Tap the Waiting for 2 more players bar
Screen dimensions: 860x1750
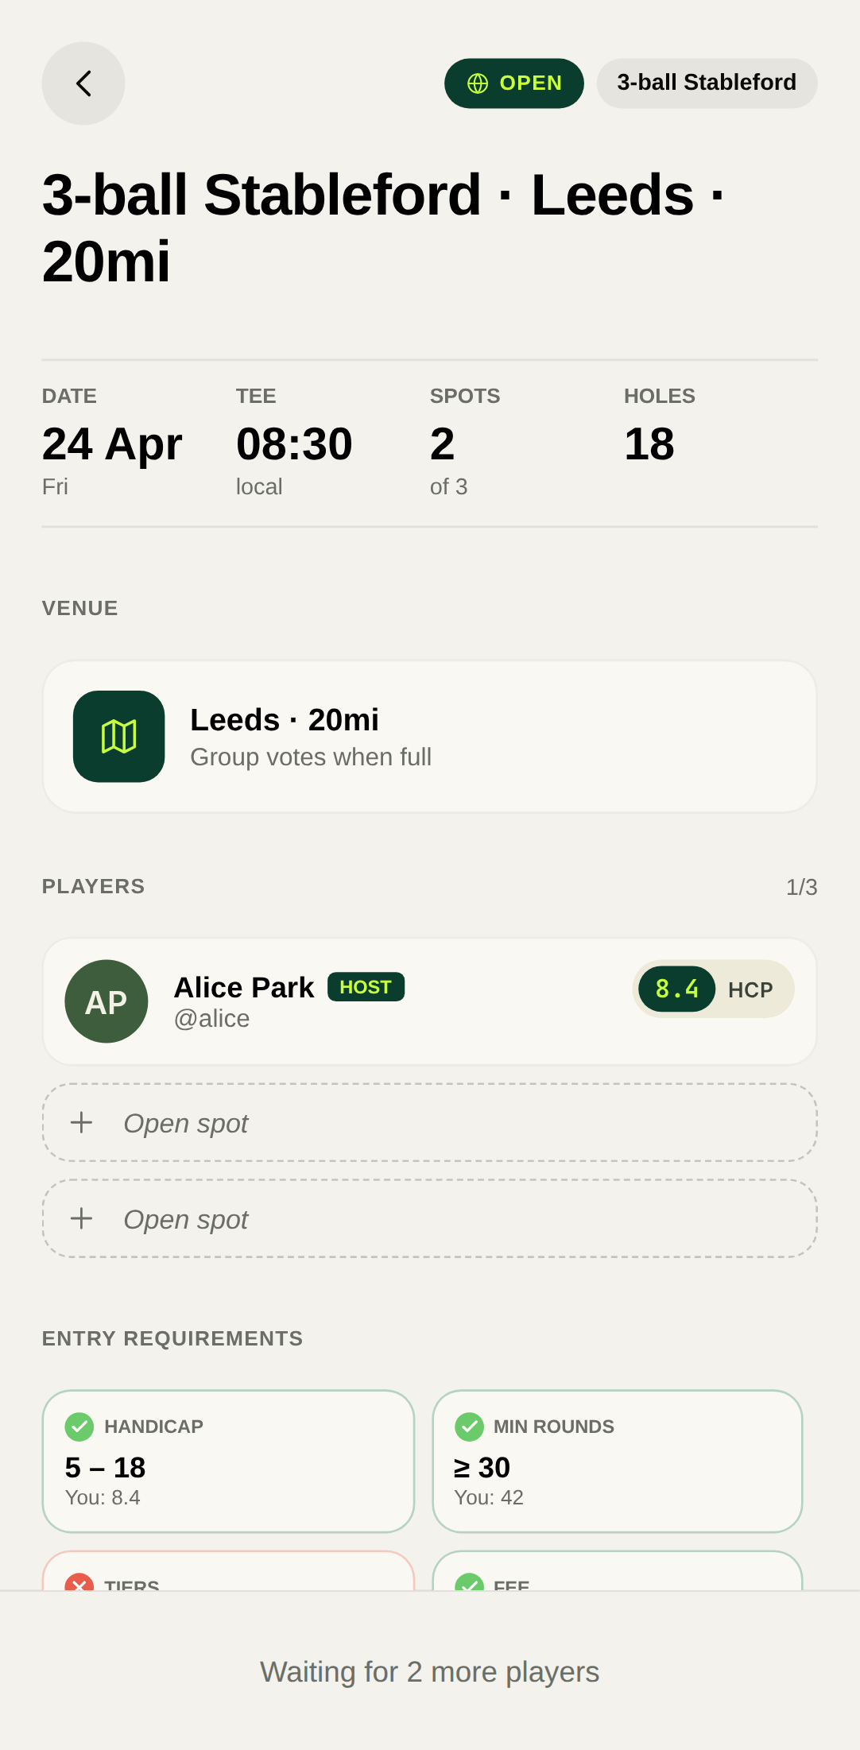click(429, 1671)
